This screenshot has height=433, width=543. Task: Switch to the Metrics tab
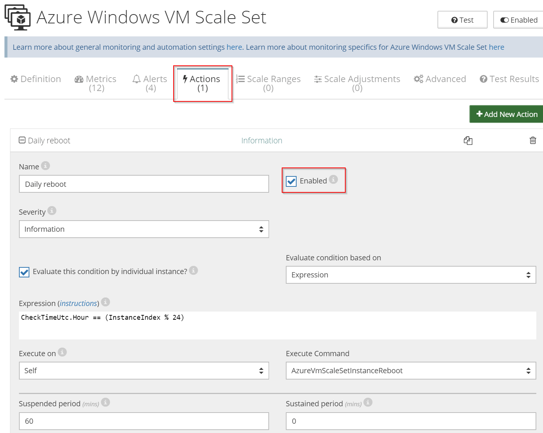point(96,84)
